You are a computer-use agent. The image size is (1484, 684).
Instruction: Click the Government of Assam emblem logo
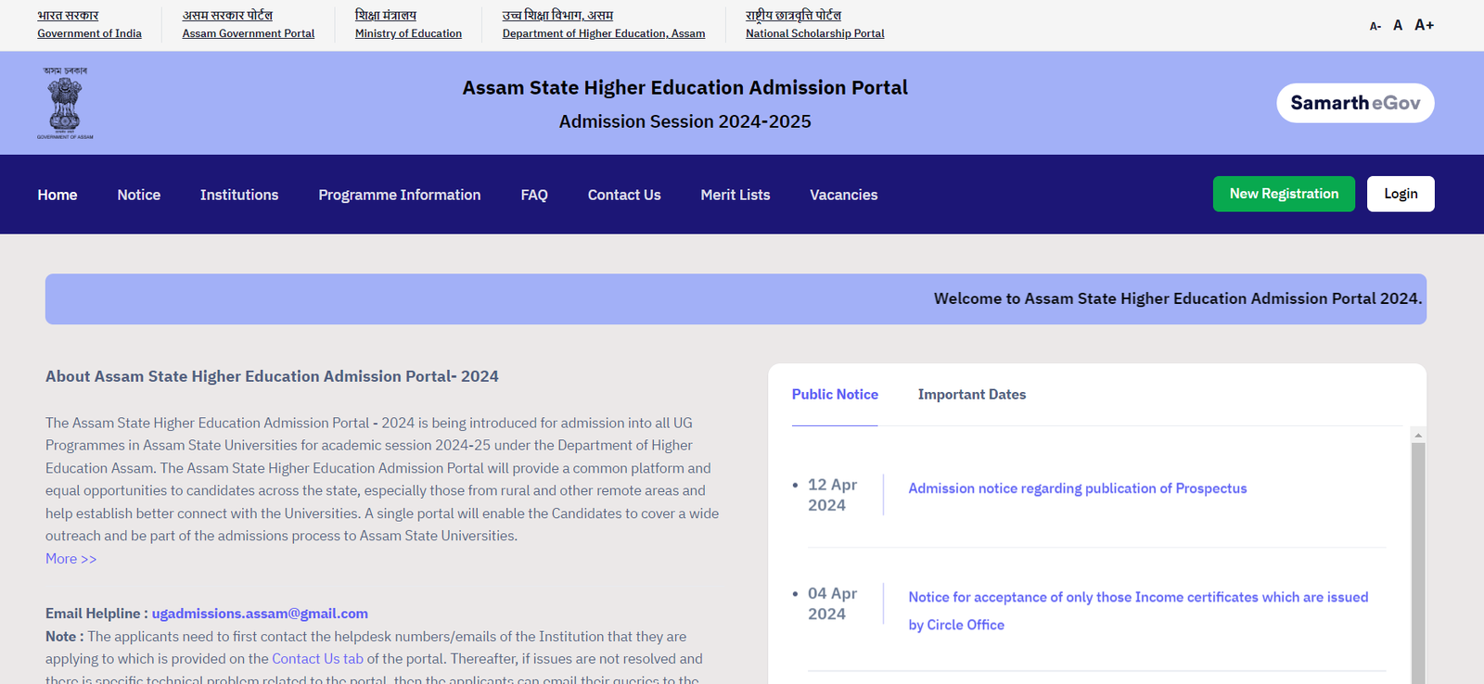point(65,103)
